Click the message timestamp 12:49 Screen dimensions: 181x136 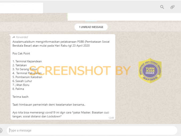[111, 118]
